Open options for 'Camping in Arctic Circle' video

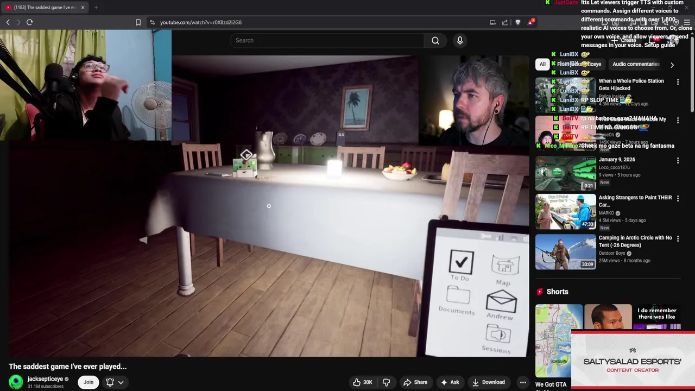[678, 239]
